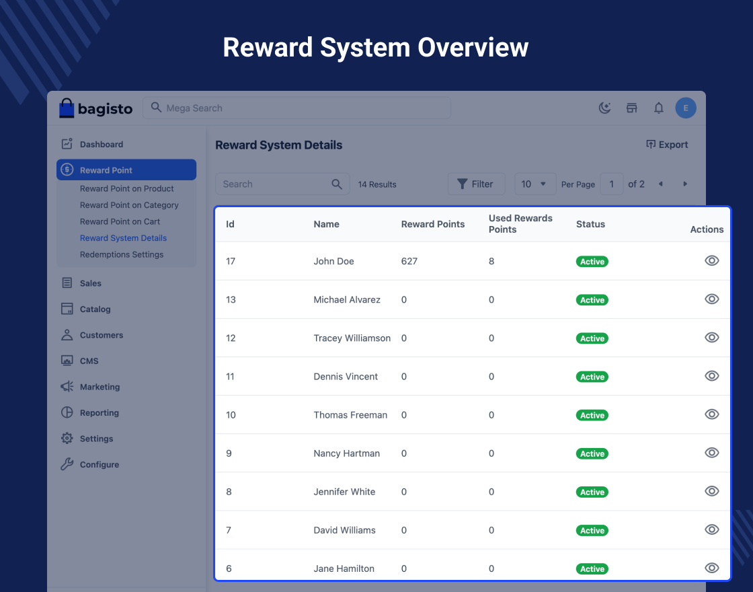Open Redemptions Settings
Screen dimensions: 753x592
coord(122,255)
